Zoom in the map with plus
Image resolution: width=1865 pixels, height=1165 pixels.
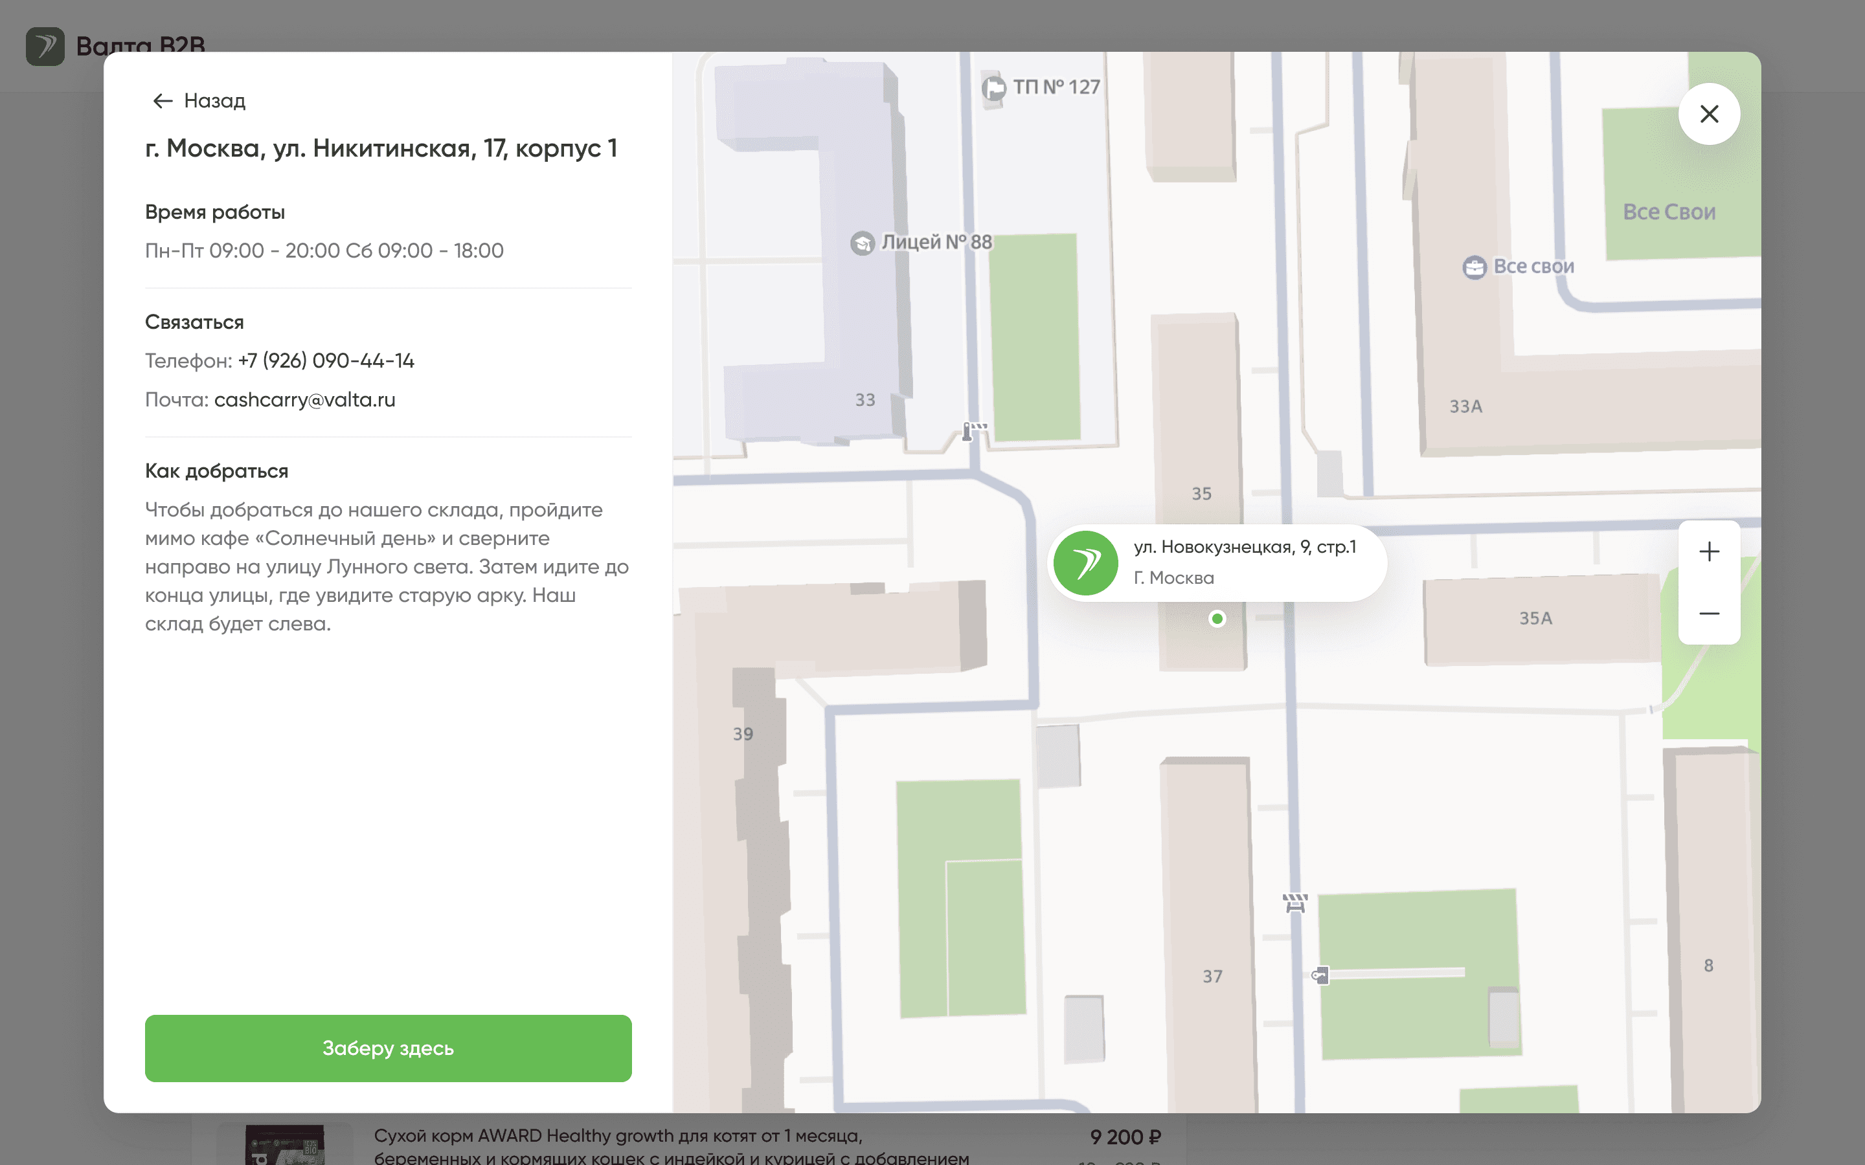[x=1708, y=551]
